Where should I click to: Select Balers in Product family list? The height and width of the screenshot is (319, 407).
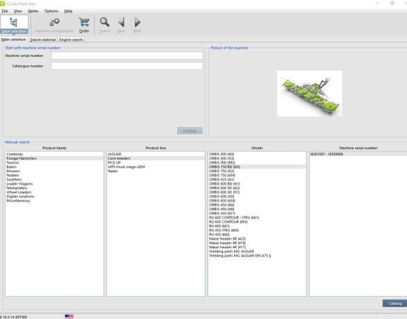[54, 167]
